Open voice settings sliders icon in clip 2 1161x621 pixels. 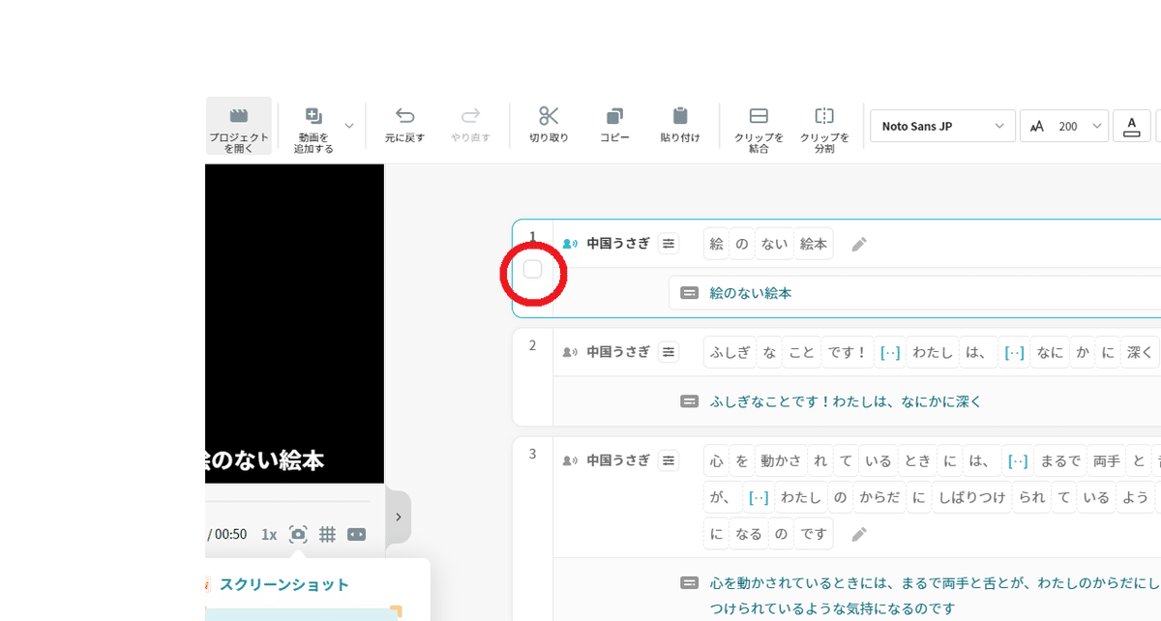tap(669, 352)
